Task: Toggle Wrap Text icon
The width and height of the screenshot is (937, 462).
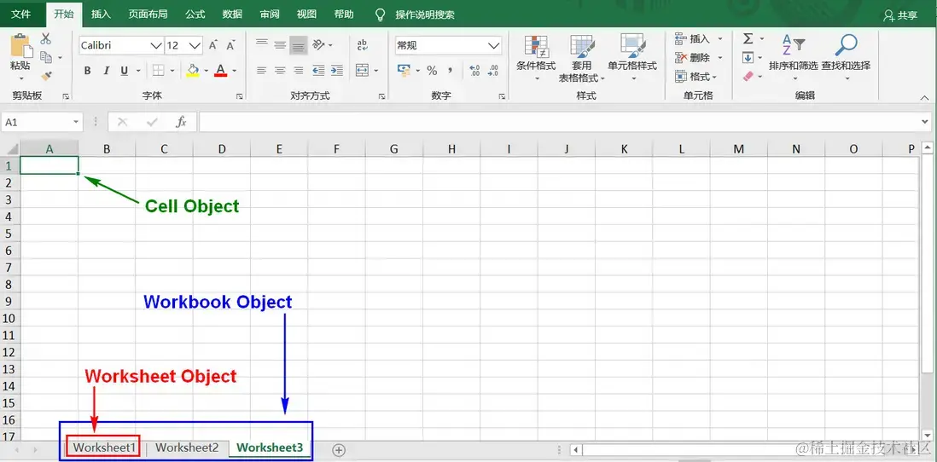Action: [x=362, y=45]
